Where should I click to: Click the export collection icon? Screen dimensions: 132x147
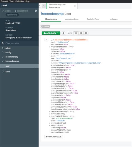pyautogui.click(x=63, y=33)
